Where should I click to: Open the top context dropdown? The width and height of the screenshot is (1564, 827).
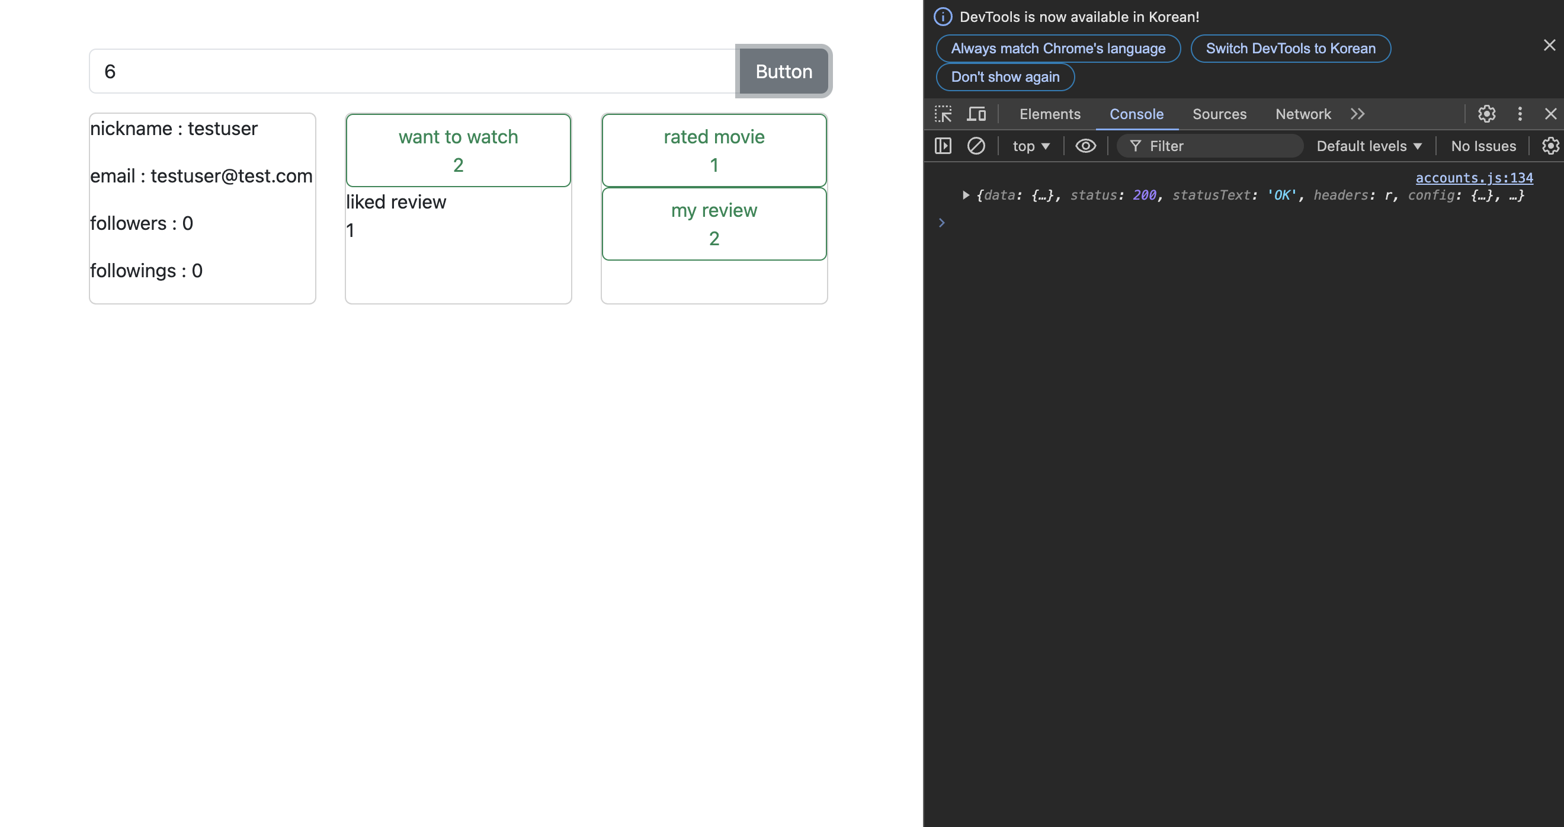coord(1030,146)
